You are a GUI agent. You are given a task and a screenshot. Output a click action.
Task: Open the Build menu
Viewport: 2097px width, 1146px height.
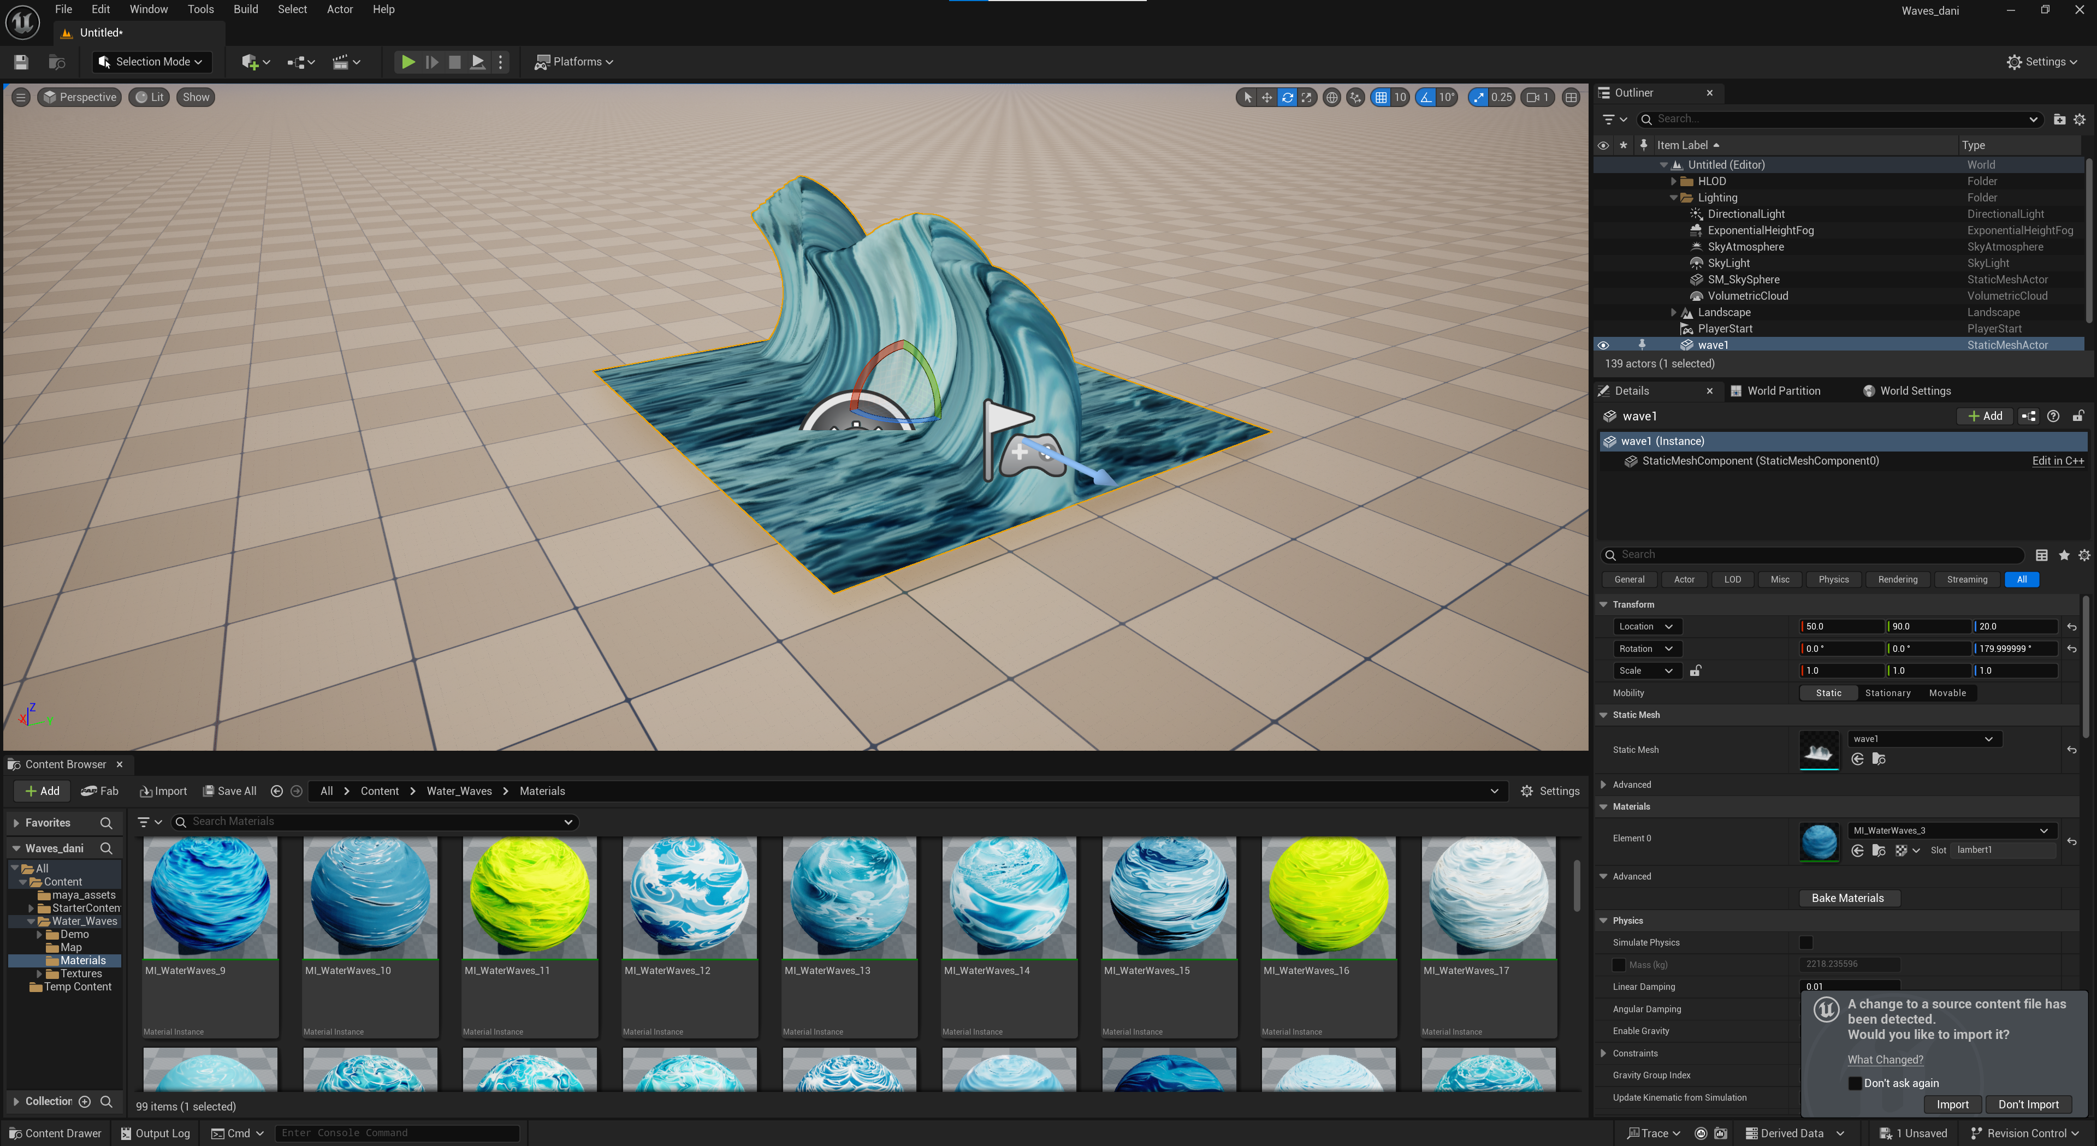click(x=245, y=10)
